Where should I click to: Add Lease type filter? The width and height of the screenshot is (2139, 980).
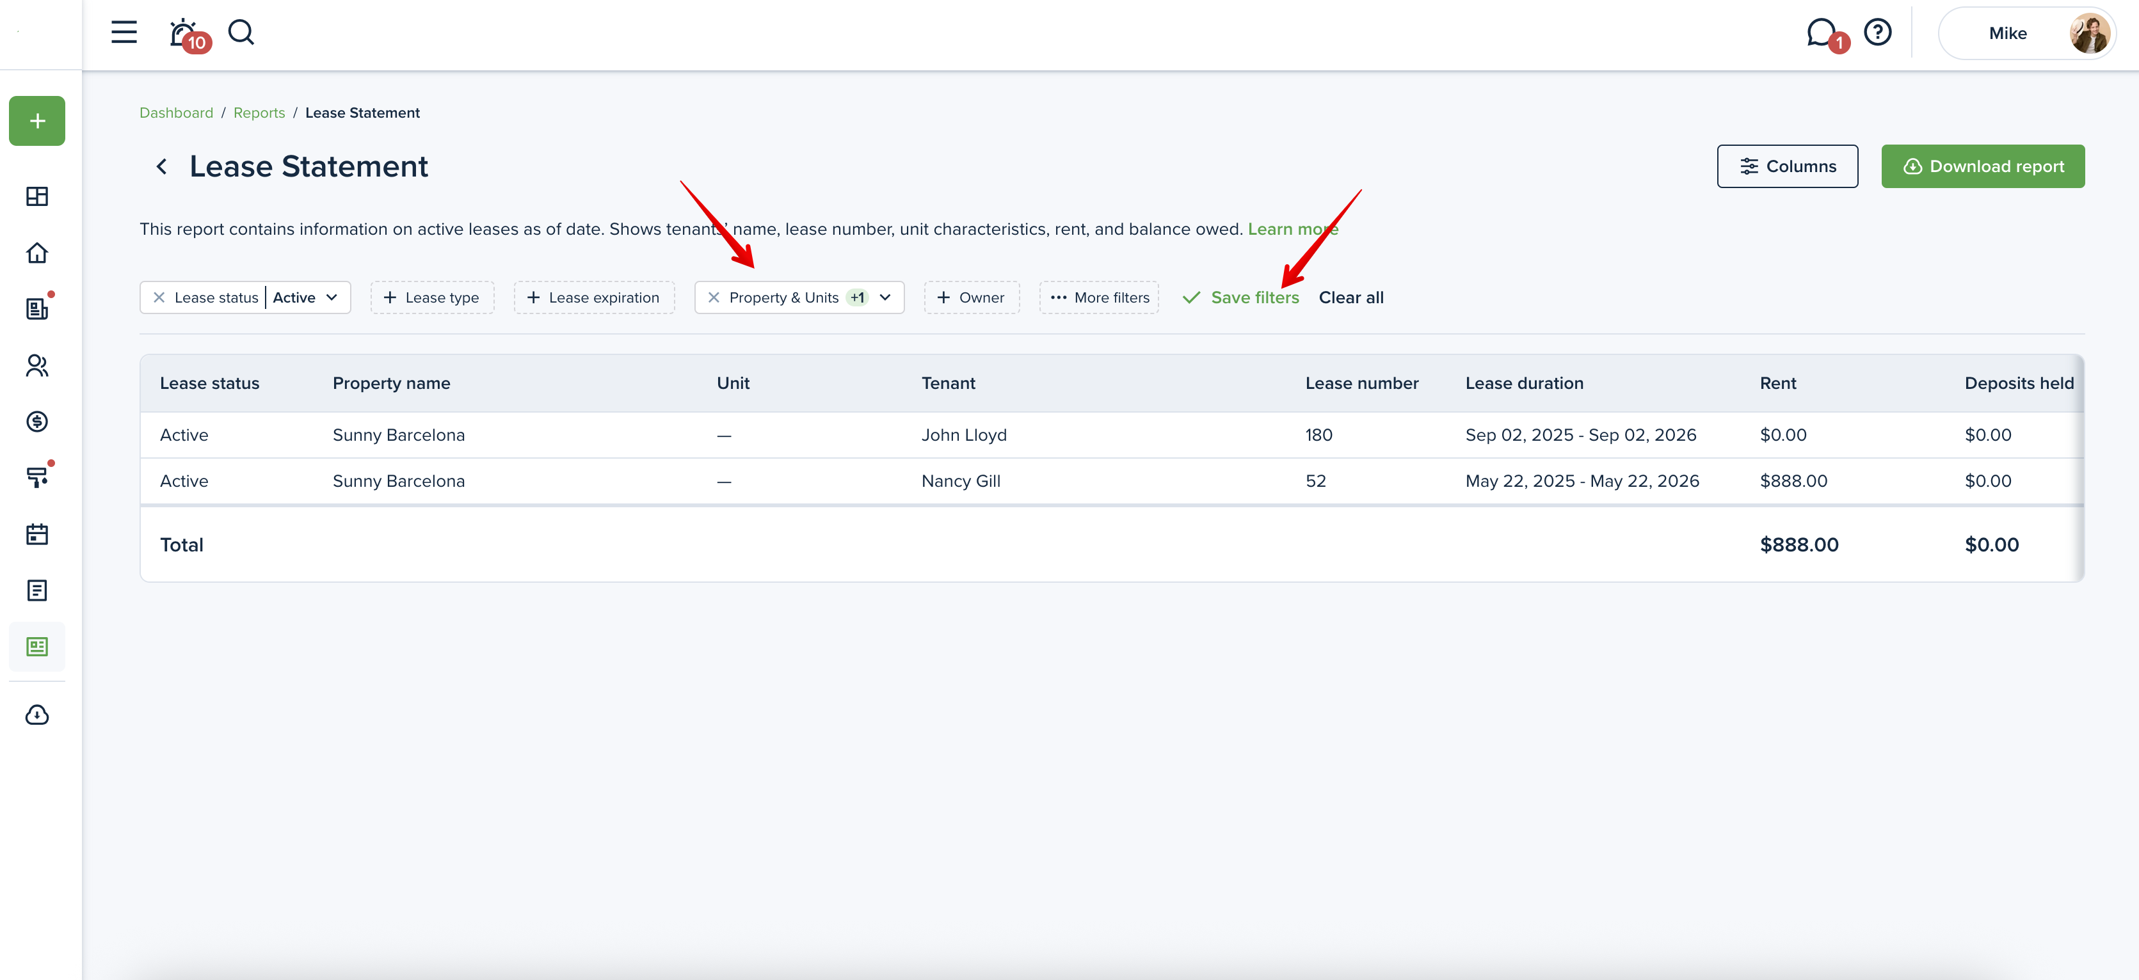[432, 297]
